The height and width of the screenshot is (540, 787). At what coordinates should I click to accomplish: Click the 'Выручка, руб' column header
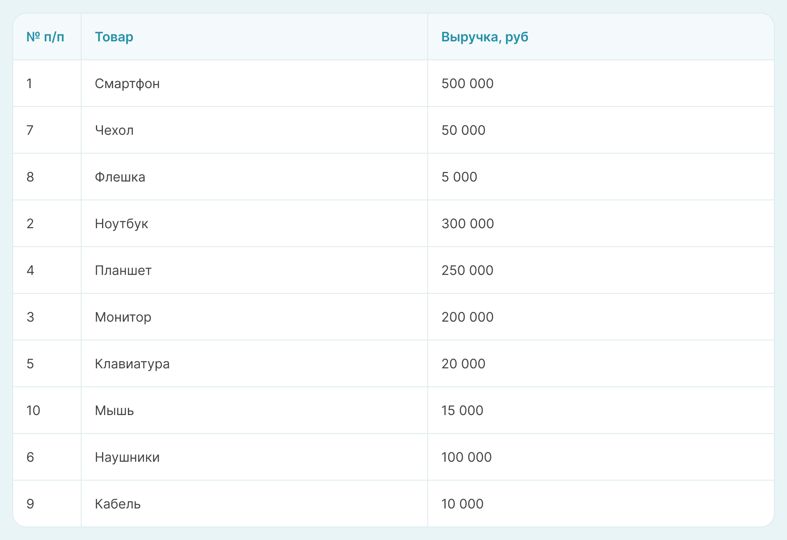pyautogui.click(x=484, y=37)
